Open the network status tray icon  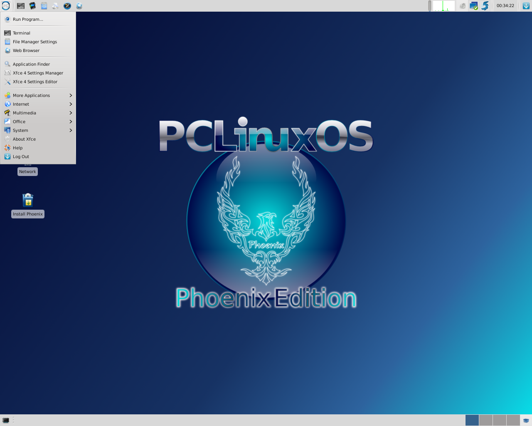click(x=474, y=6)
